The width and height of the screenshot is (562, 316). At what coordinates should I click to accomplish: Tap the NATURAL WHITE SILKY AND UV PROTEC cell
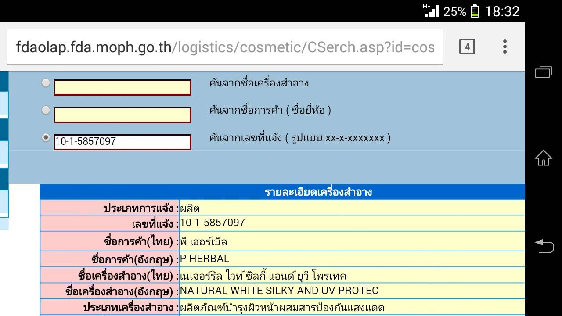coord(352,291)
